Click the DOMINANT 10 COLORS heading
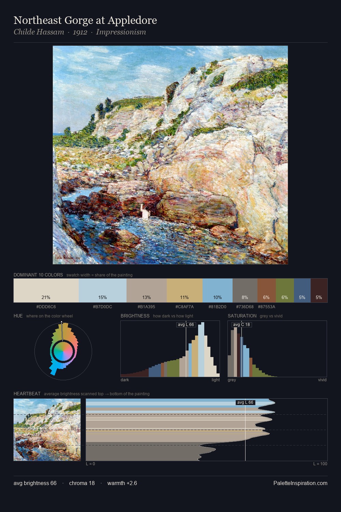 38,275
